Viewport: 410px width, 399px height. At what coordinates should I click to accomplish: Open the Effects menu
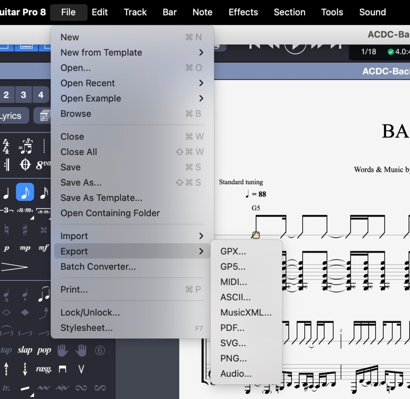point(243,12)
